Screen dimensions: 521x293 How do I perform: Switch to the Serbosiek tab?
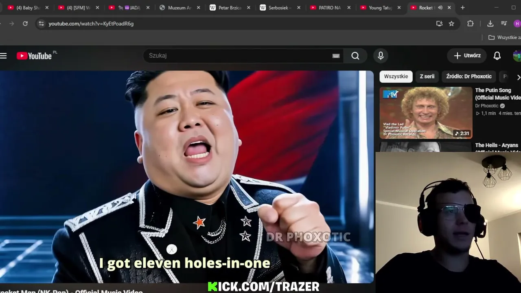280,8
